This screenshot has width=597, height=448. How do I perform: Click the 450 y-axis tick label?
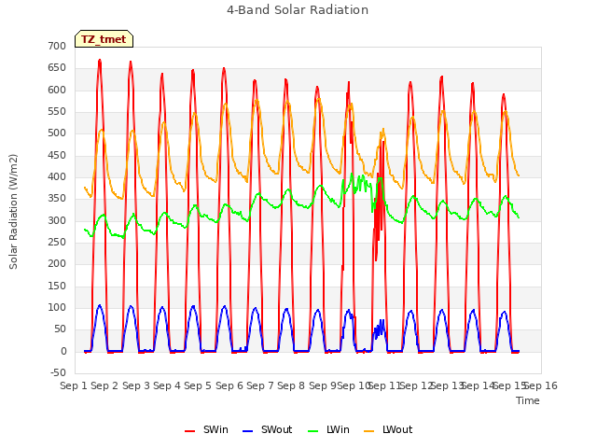pyautogui.click(x=57, y=156)
